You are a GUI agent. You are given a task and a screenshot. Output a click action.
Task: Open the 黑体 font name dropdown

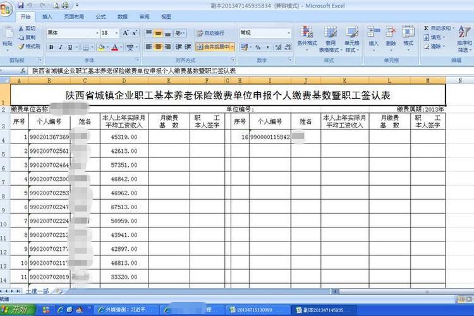(97, 33)
